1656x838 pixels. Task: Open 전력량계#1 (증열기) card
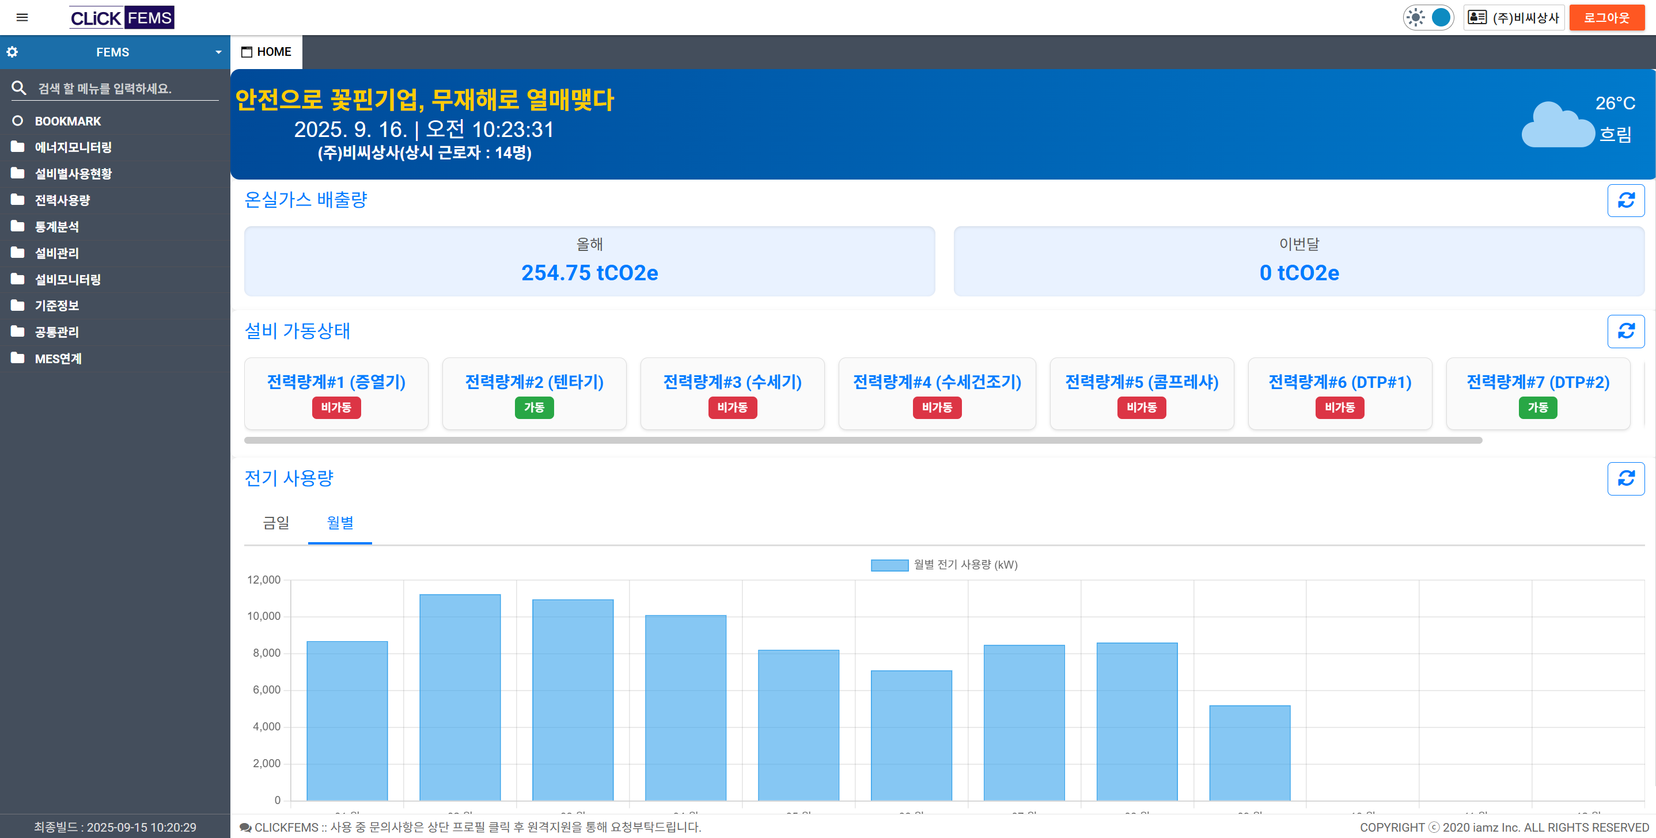click(x=336, y=393)
